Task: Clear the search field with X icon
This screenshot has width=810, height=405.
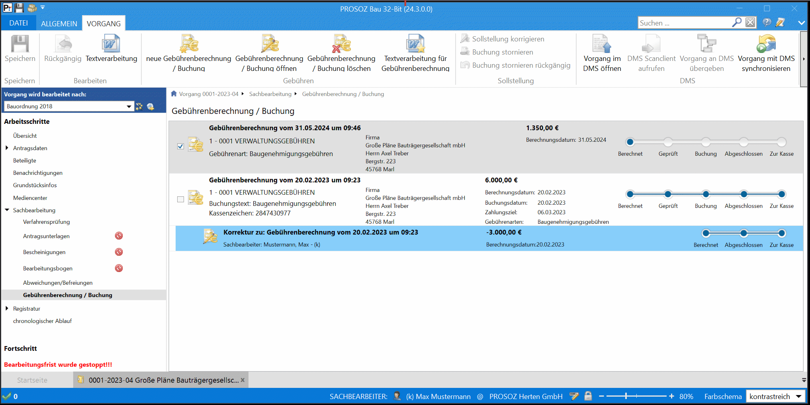Action: 750,23
